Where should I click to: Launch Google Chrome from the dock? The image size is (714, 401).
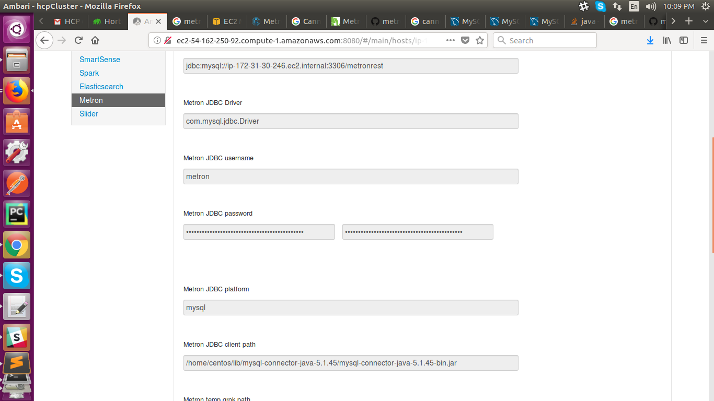(x=17, y=245)
